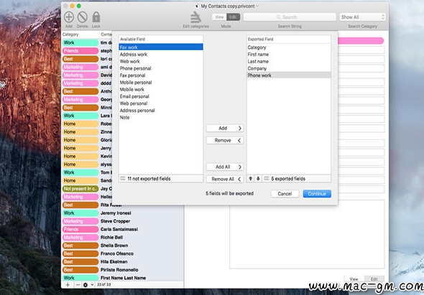Click the Search string input field

tap(290, 17)
